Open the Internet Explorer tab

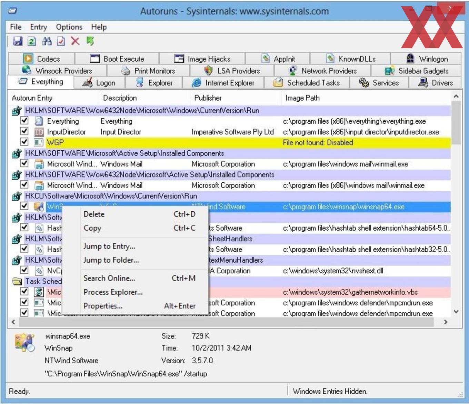point(223,83)
